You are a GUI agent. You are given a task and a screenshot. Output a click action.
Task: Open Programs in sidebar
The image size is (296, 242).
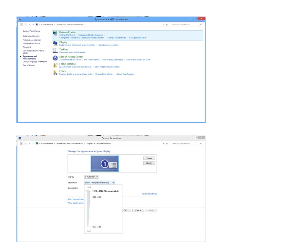pos(27,47)
